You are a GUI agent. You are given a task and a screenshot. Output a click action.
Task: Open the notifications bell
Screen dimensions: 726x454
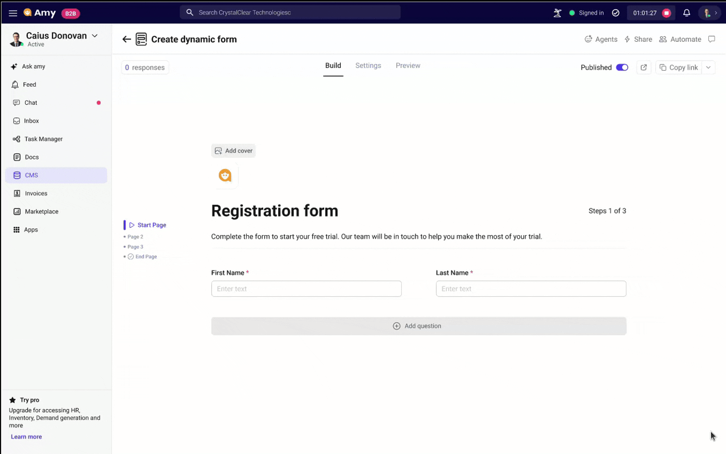point(686,13)
